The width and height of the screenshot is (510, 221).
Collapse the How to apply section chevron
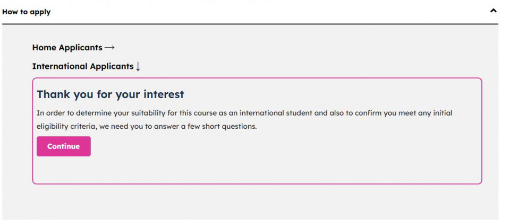[x=493, y=11]
